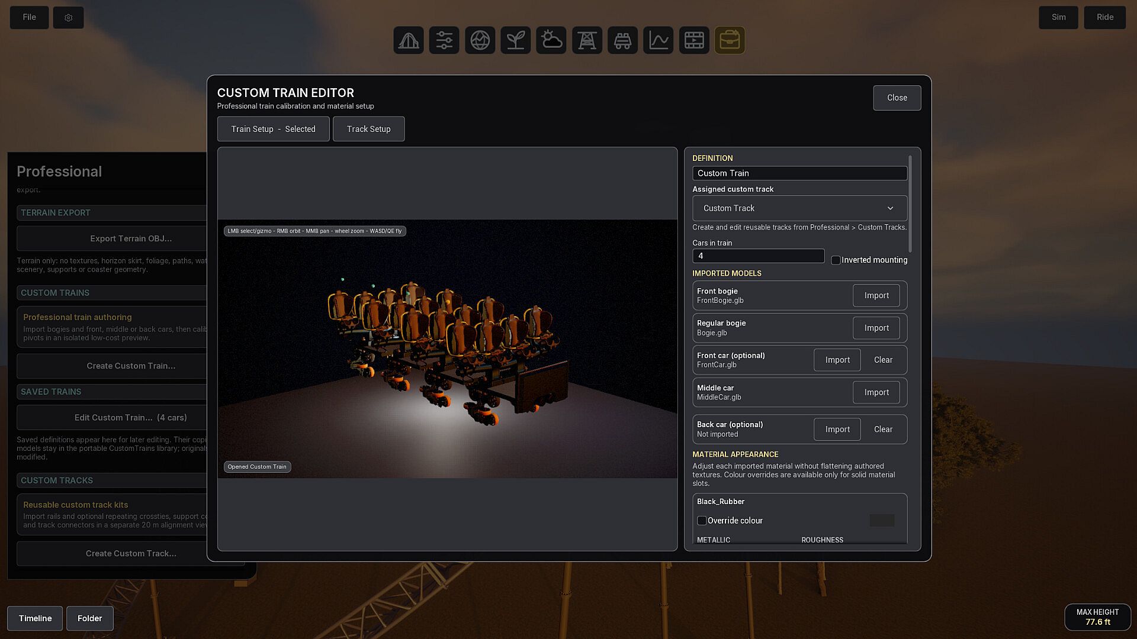Click the 'CUSTOM TRACKS' section header
1137x639 pixels.
pos(57,480)
